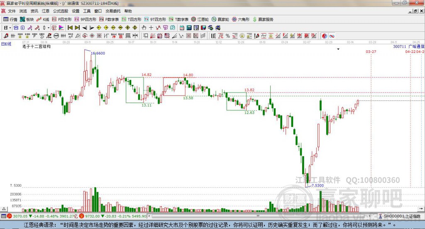The height and width of the screenshot is (229, 425).
Task: Open the 赢家轮 wheel tool
Action: 220,19
